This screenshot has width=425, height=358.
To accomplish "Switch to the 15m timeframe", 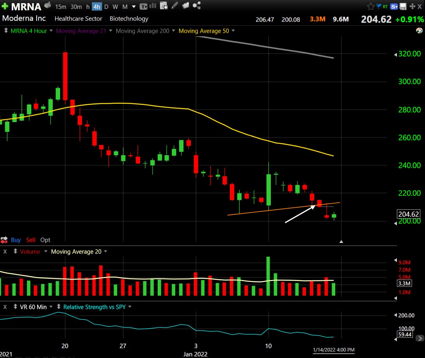I will pyautogui.click(x=61, y=7).
